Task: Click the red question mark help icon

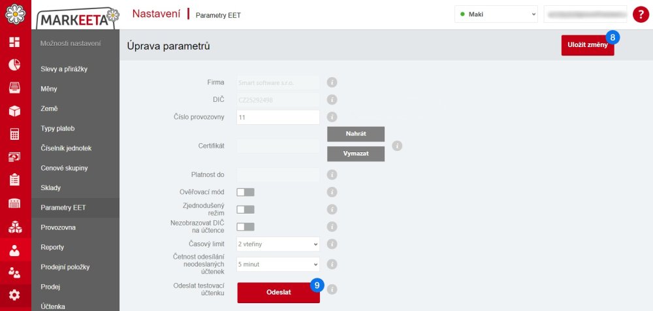Action: click(x=641, y=14)
